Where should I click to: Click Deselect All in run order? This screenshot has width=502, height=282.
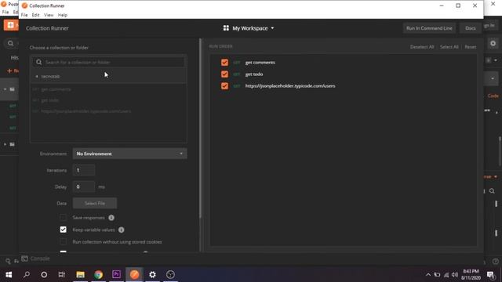click(422, 47)
